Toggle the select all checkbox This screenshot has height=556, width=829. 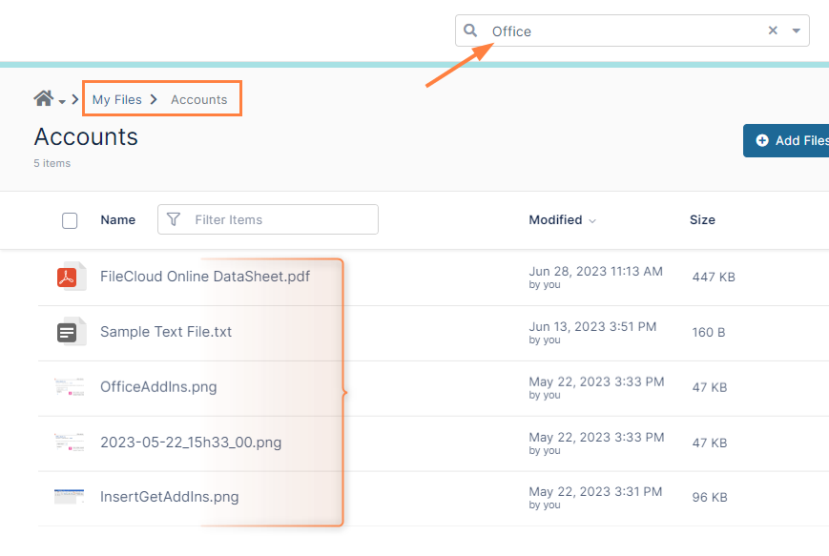(70, 220)
